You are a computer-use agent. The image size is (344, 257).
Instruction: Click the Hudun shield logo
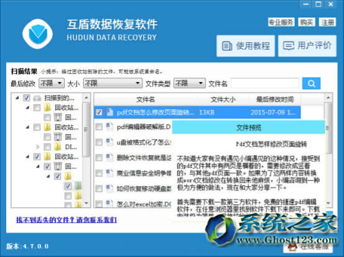(x=37, y=34)
